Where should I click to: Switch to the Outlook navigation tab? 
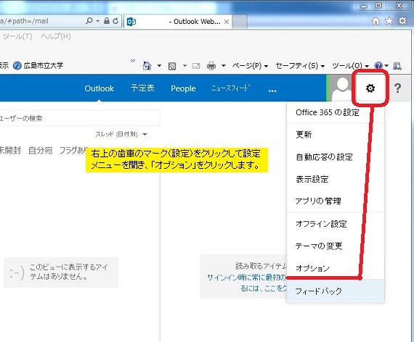pos(99,88)
